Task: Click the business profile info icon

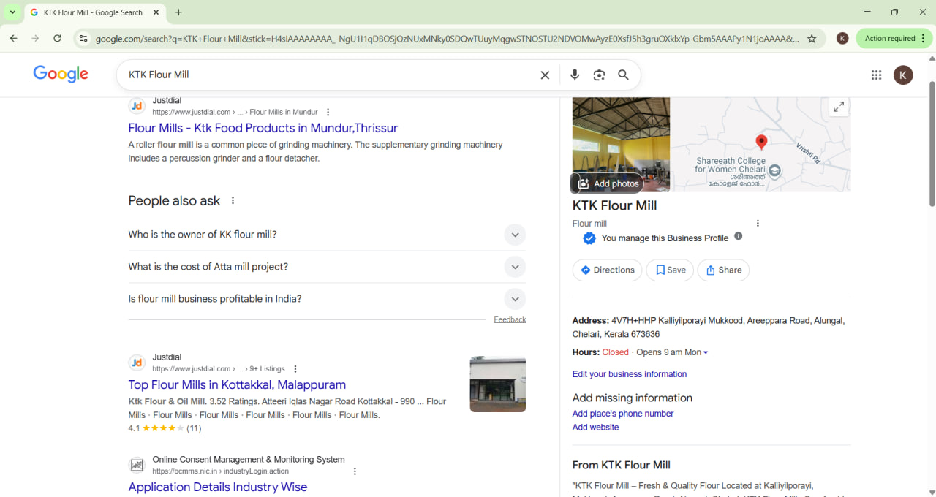Action: coord(738,236)
